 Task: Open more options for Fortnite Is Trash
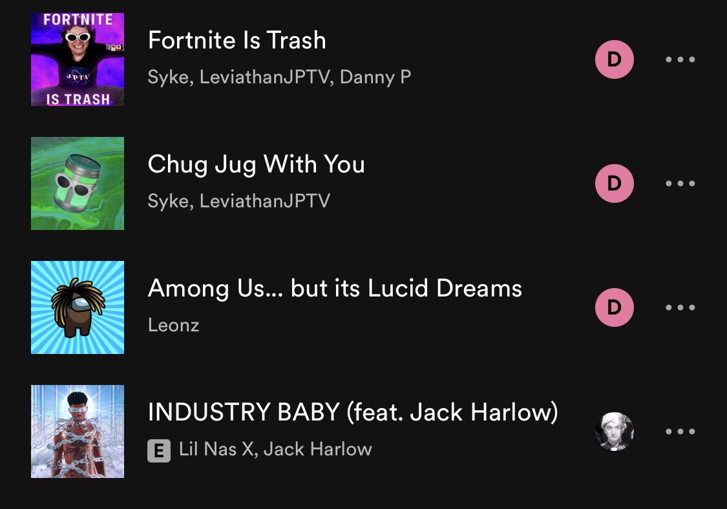point(680,59)
